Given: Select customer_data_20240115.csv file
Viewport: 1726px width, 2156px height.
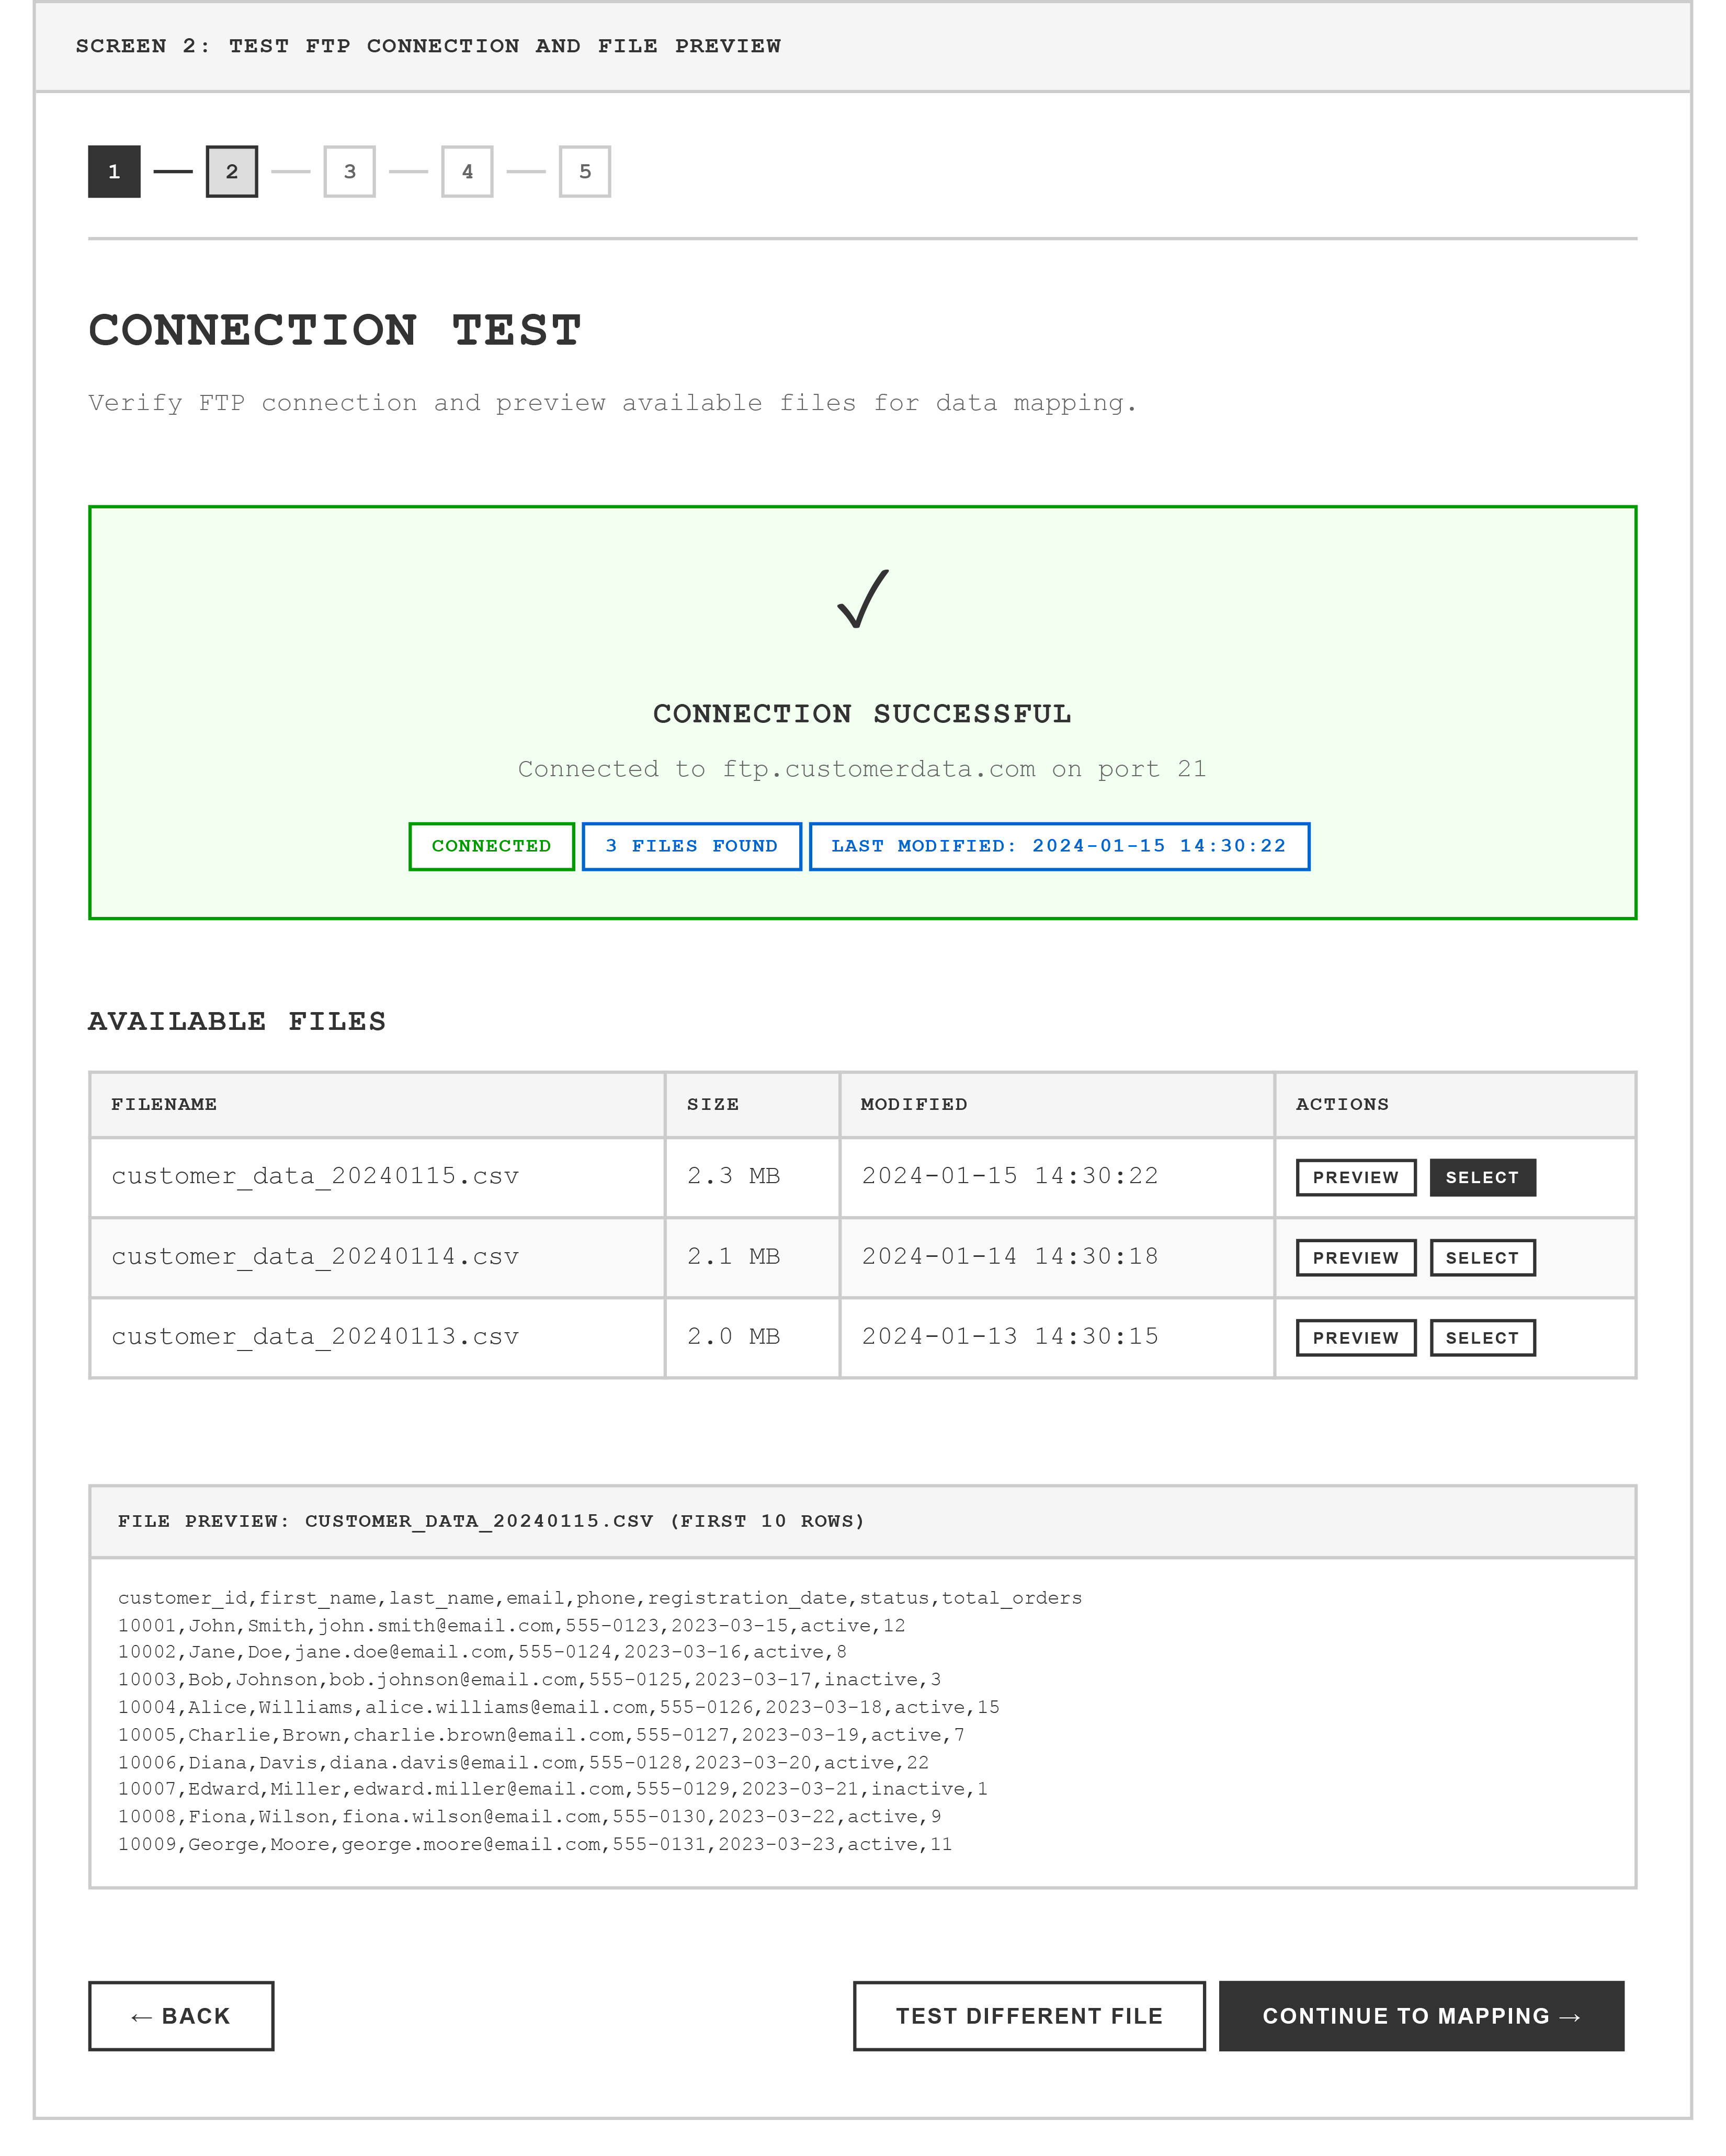Looking at the screenshot, I should [1483, 1178].
